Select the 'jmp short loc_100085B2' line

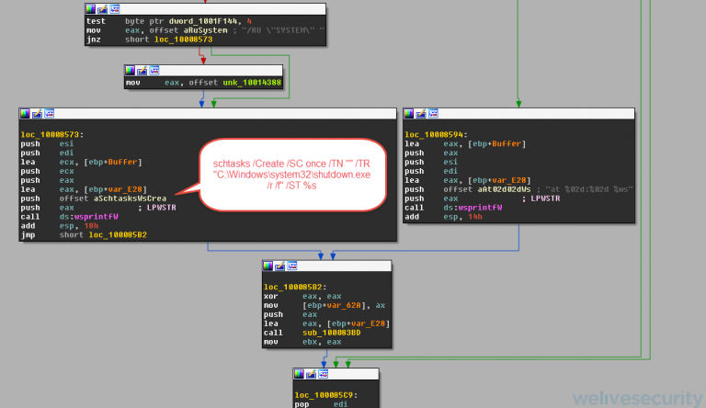pyautogui.click(x=84, y=235)
